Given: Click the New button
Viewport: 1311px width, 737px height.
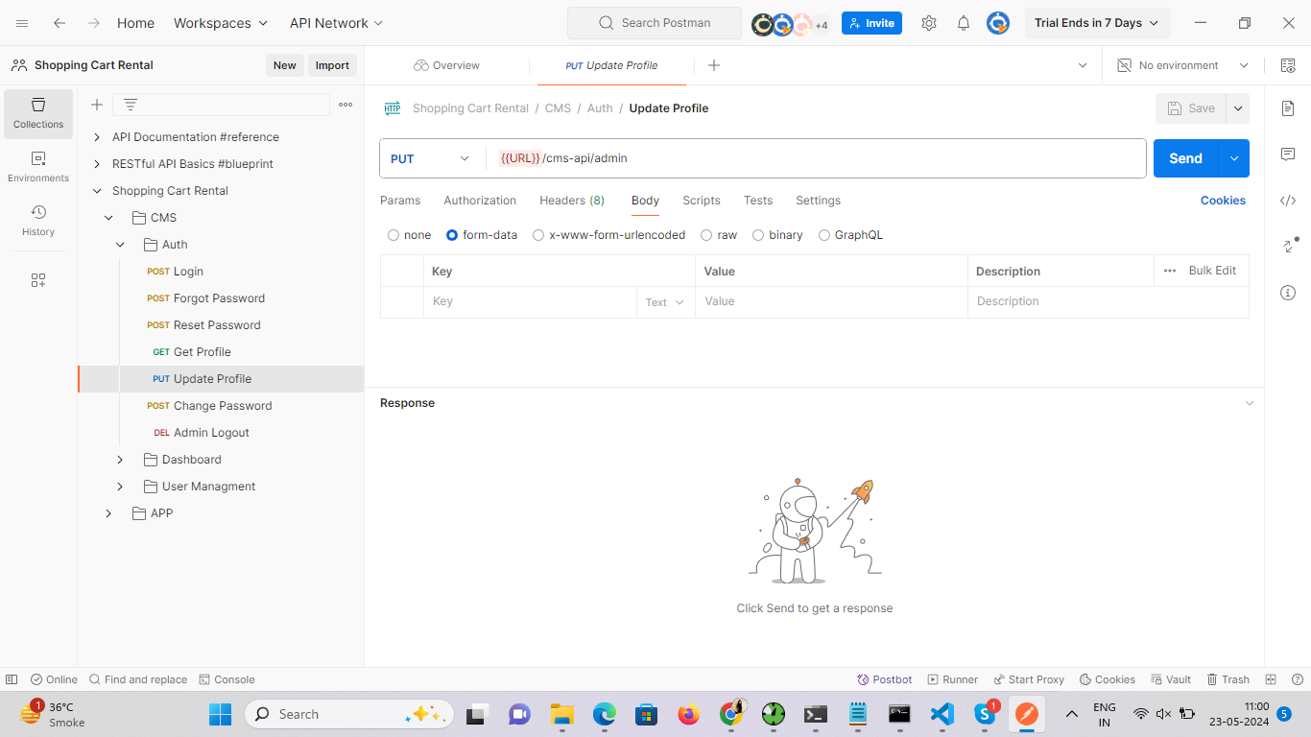Looking at the screenshot, I should tap(285, 65).
